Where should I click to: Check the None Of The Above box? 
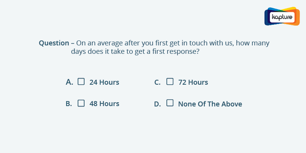[170, 103]
